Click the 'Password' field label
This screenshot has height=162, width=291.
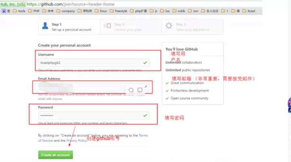tap(45, 107)
